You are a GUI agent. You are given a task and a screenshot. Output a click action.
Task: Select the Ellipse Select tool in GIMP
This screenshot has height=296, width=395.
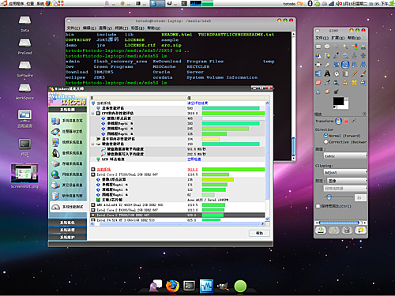coord(327,47)
